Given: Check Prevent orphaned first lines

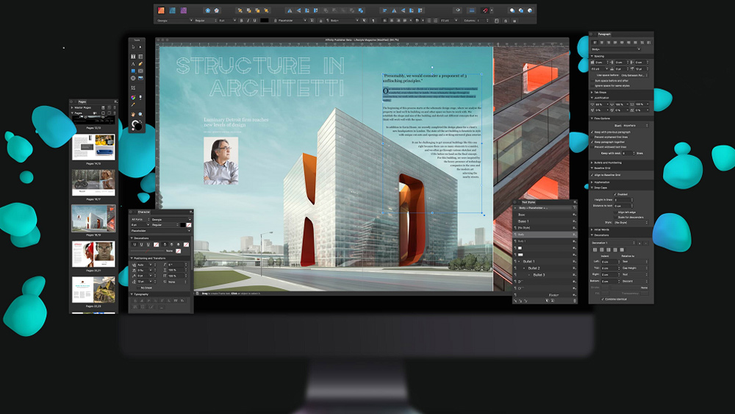Looking at the screenshot, I should tap(592, 137).
